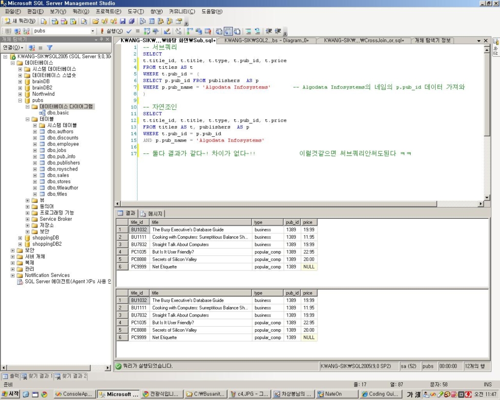Viewport: 500px width, 400px height.
Task: Expand the shoppingDB database node
Action: pos(20,238)
